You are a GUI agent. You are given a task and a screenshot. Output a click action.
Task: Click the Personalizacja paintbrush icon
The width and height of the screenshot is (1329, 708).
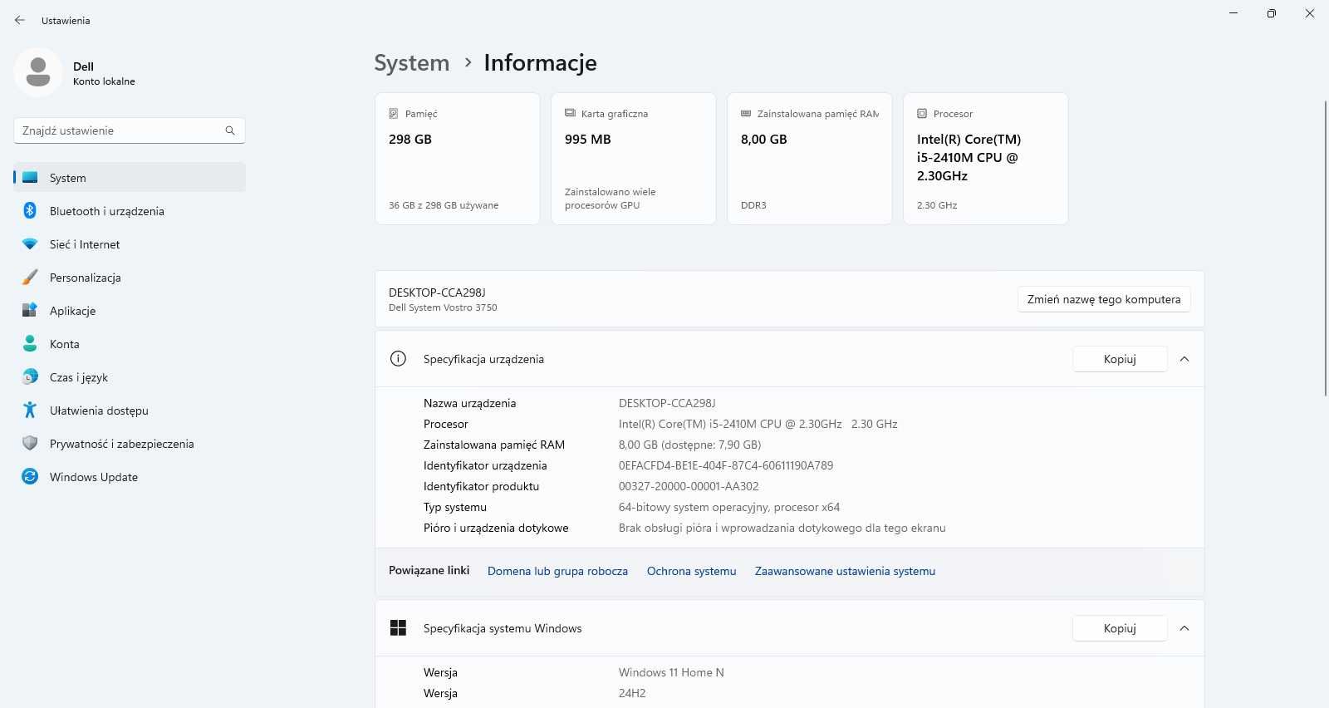(30, 278)
